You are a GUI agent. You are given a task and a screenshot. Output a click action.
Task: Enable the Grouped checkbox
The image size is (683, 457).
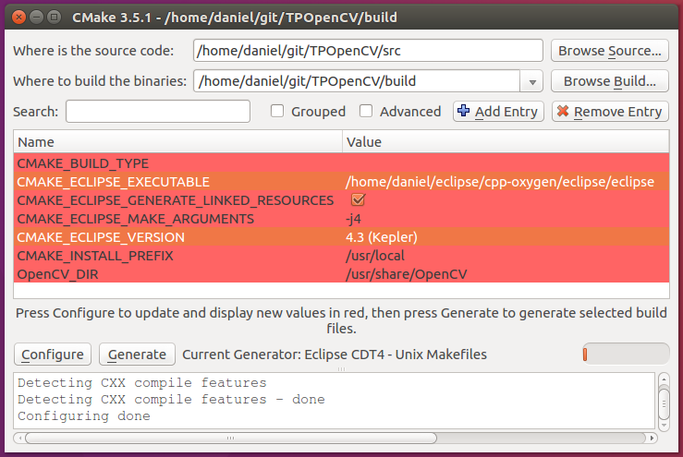tap(277, 112)
